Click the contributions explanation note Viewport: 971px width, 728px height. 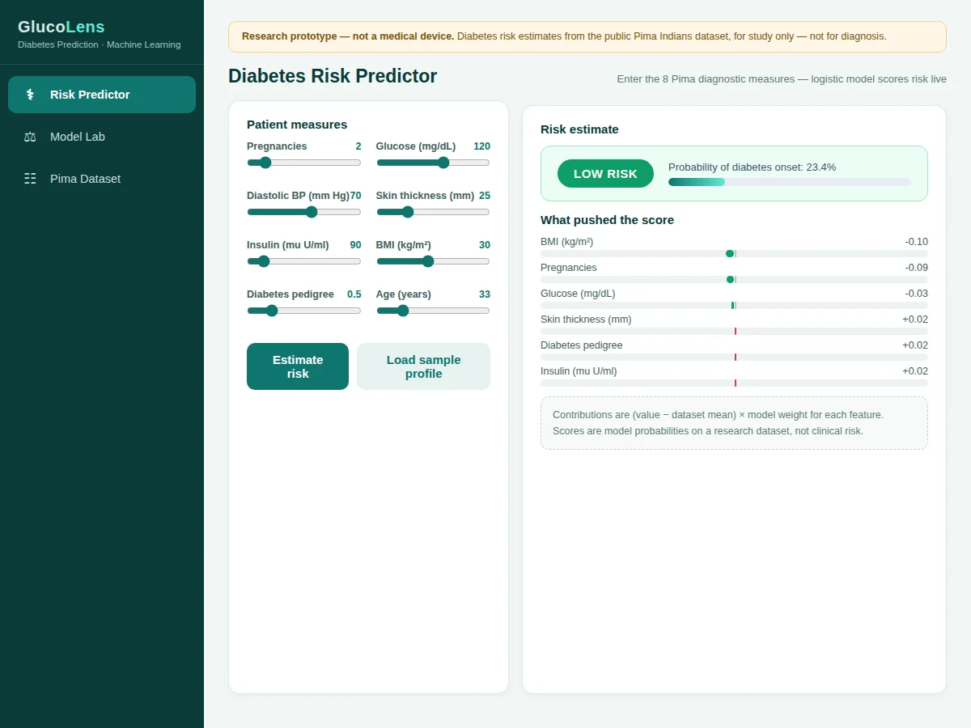(734, 423)
